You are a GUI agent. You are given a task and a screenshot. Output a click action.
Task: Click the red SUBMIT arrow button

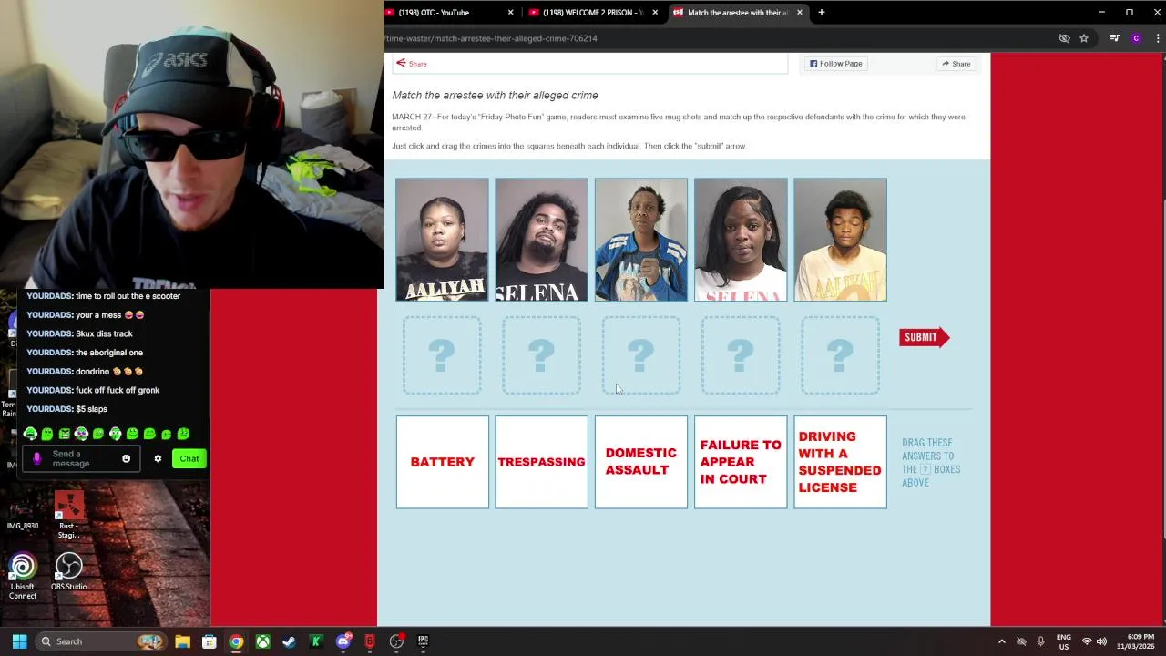click(925, 337)
